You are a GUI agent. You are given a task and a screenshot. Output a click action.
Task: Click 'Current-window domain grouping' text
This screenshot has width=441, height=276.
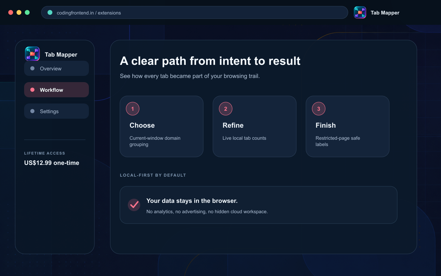click(x=155, y=141)
